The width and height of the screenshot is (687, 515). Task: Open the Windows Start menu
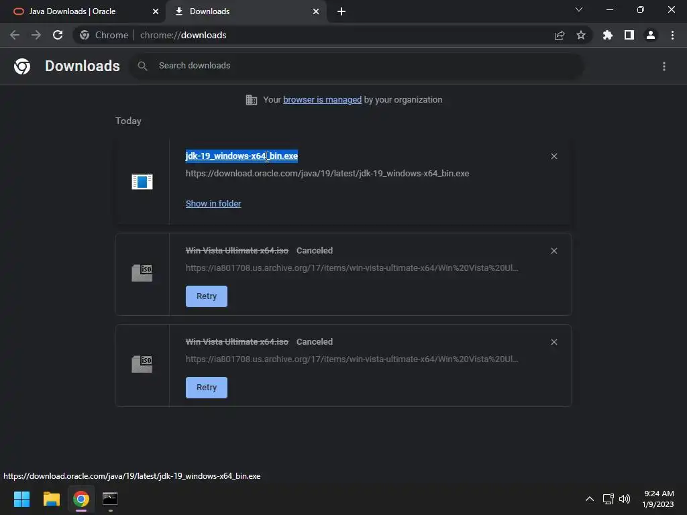(21, 499)
